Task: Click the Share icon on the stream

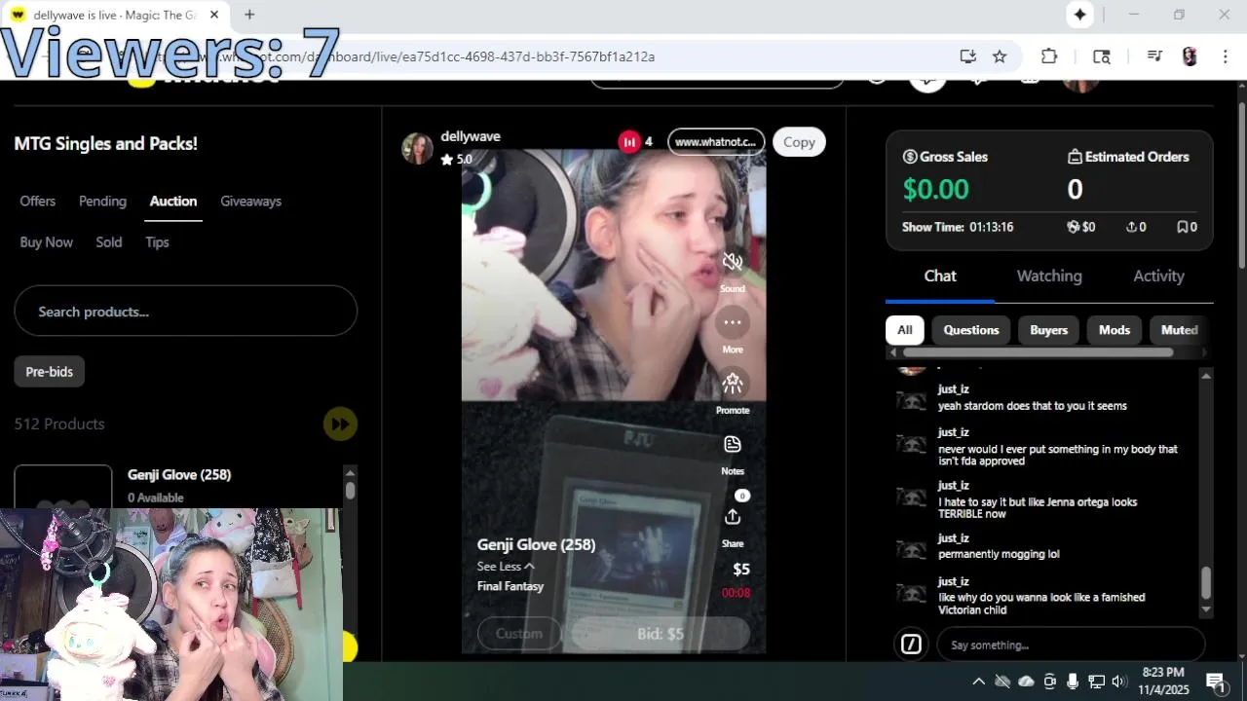Action: pos(733,517)
